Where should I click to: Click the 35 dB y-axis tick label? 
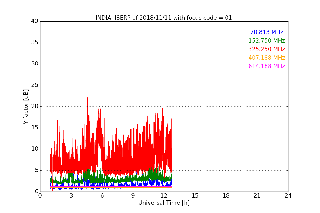point(35,43)
